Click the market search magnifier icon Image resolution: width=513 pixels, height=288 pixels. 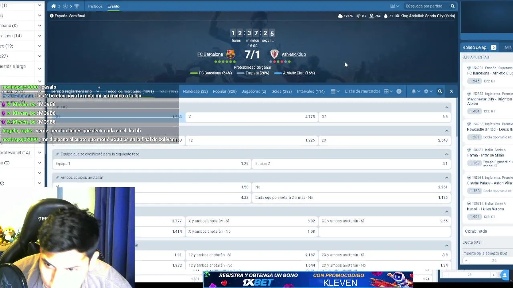[x=440, y=92]
